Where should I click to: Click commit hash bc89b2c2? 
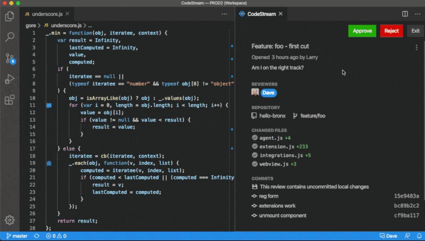click(407, 206)
